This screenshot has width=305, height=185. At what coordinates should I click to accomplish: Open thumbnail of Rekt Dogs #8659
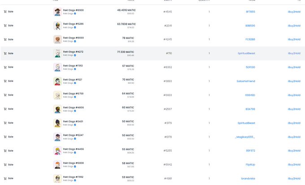pyautogui.click(x=57, y=39)
